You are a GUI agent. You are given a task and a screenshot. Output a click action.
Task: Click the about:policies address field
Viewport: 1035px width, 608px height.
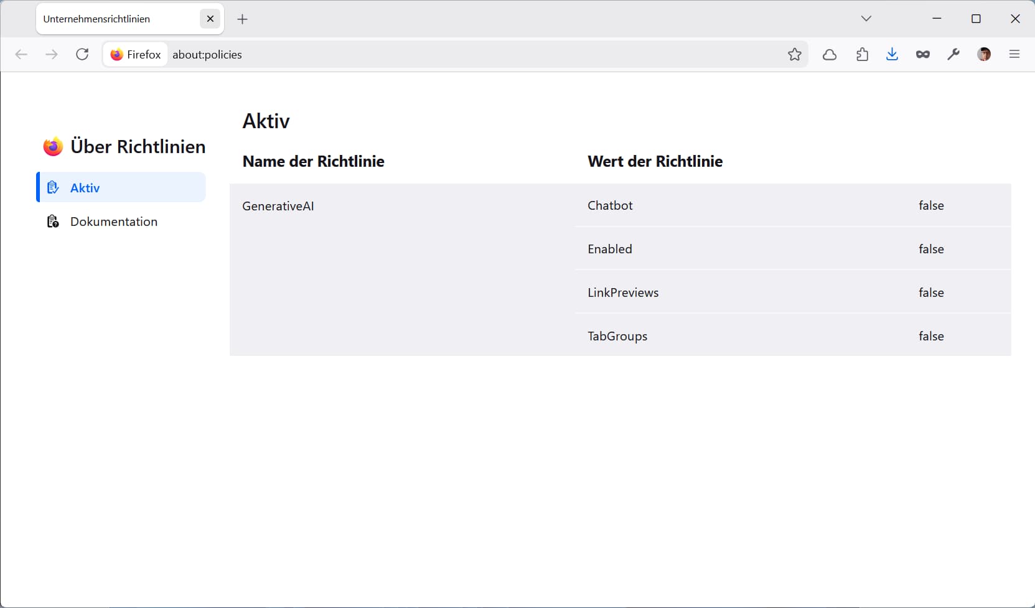436,55
